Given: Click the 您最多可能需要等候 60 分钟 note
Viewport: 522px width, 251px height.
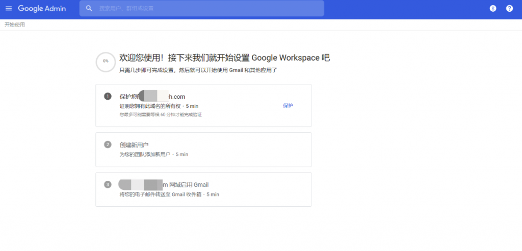Looking at the screenshot, I should pyautogui.click(x=161, y=115).
